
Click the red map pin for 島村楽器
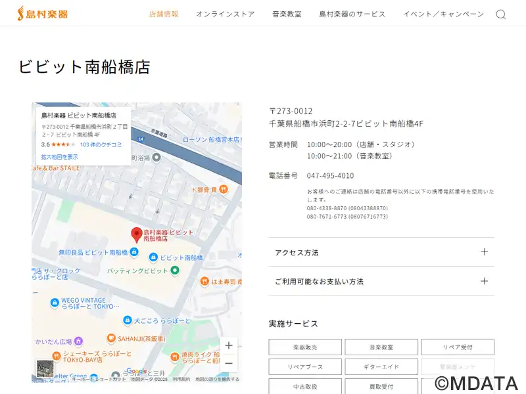pyautogui.click(x=136, y=235)
